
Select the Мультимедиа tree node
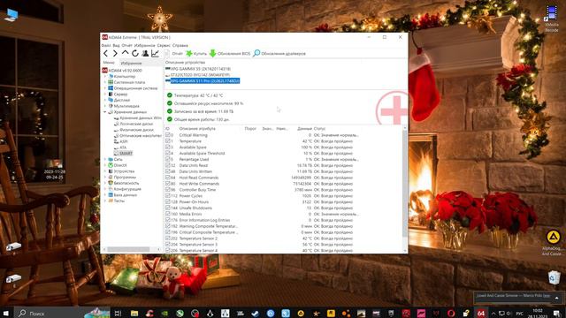coord(126,106)
